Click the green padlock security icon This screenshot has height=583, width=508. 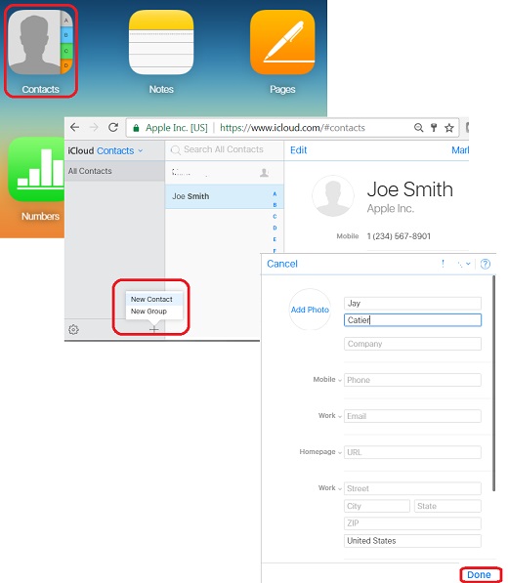[x=136, y=128]
